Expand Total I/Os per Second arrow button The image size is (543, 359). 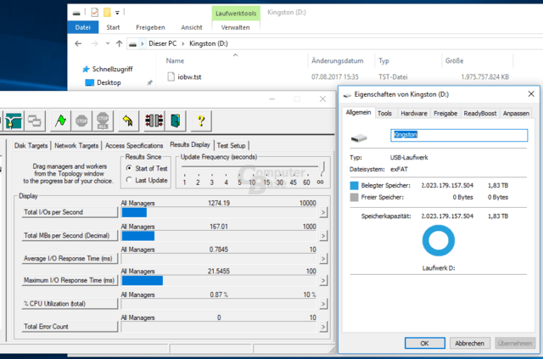[323, 212]
